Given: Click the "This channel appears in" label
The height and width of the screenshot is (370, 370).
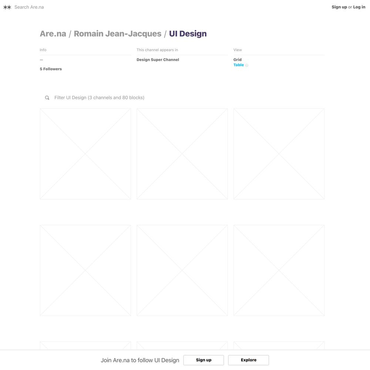Looking at the screenshot, I should (x=157, y=50).
